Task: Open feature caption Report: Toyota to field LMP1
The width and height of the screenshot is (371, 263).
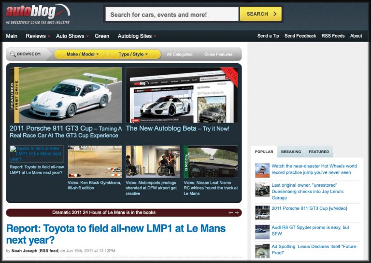Action: [37, 170]
